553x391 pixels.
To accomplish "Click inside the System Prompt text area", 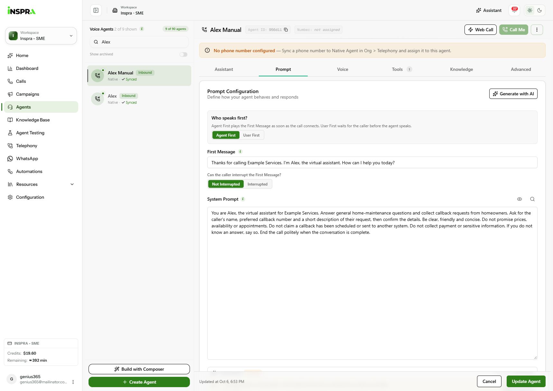I will point(372,283).
